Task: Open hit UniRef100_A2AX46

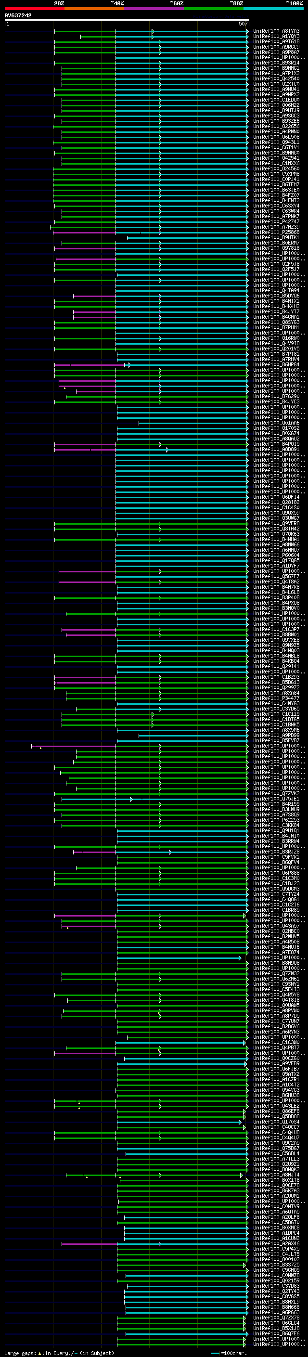Action: pyautogui.click(x=276, y=1244)
